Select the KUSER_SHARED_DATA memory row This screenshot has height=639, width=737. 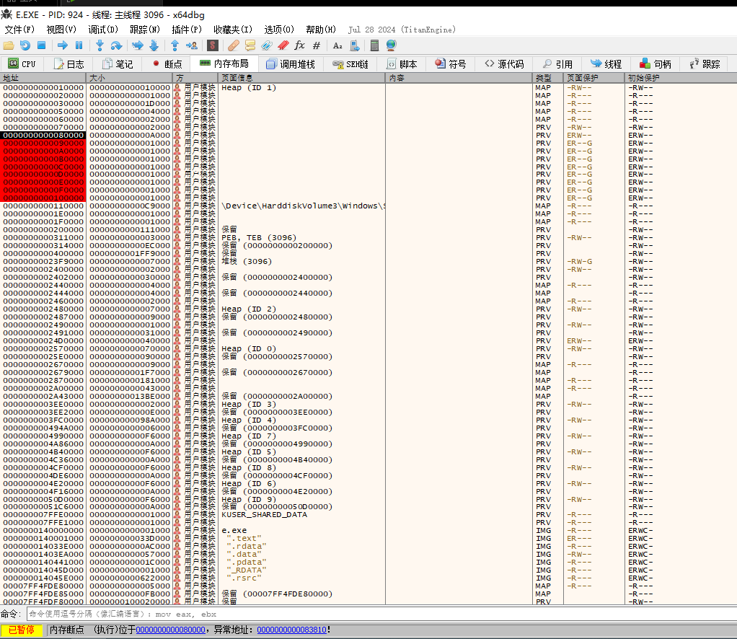pos(368,514)
